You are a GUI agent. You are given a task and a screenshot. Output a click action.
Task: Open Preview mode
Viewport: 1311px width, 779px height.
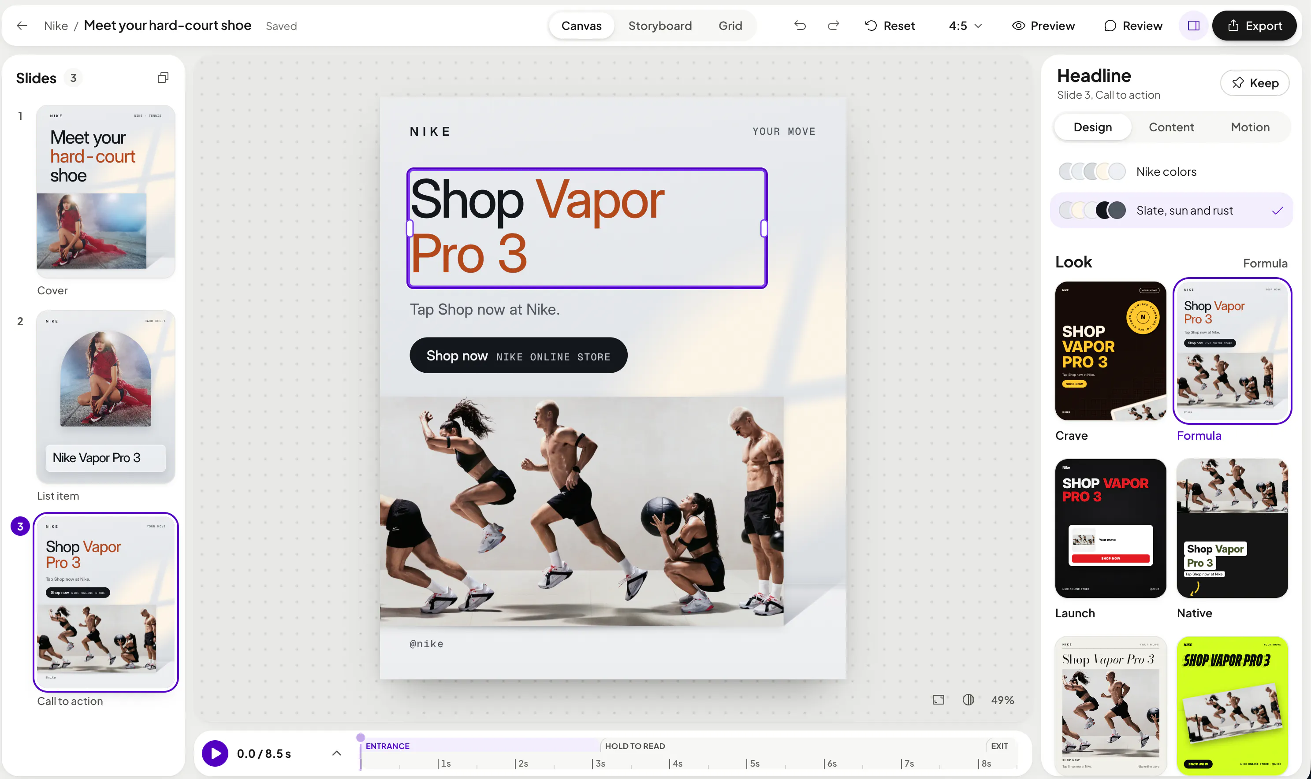click(1043, 26)
